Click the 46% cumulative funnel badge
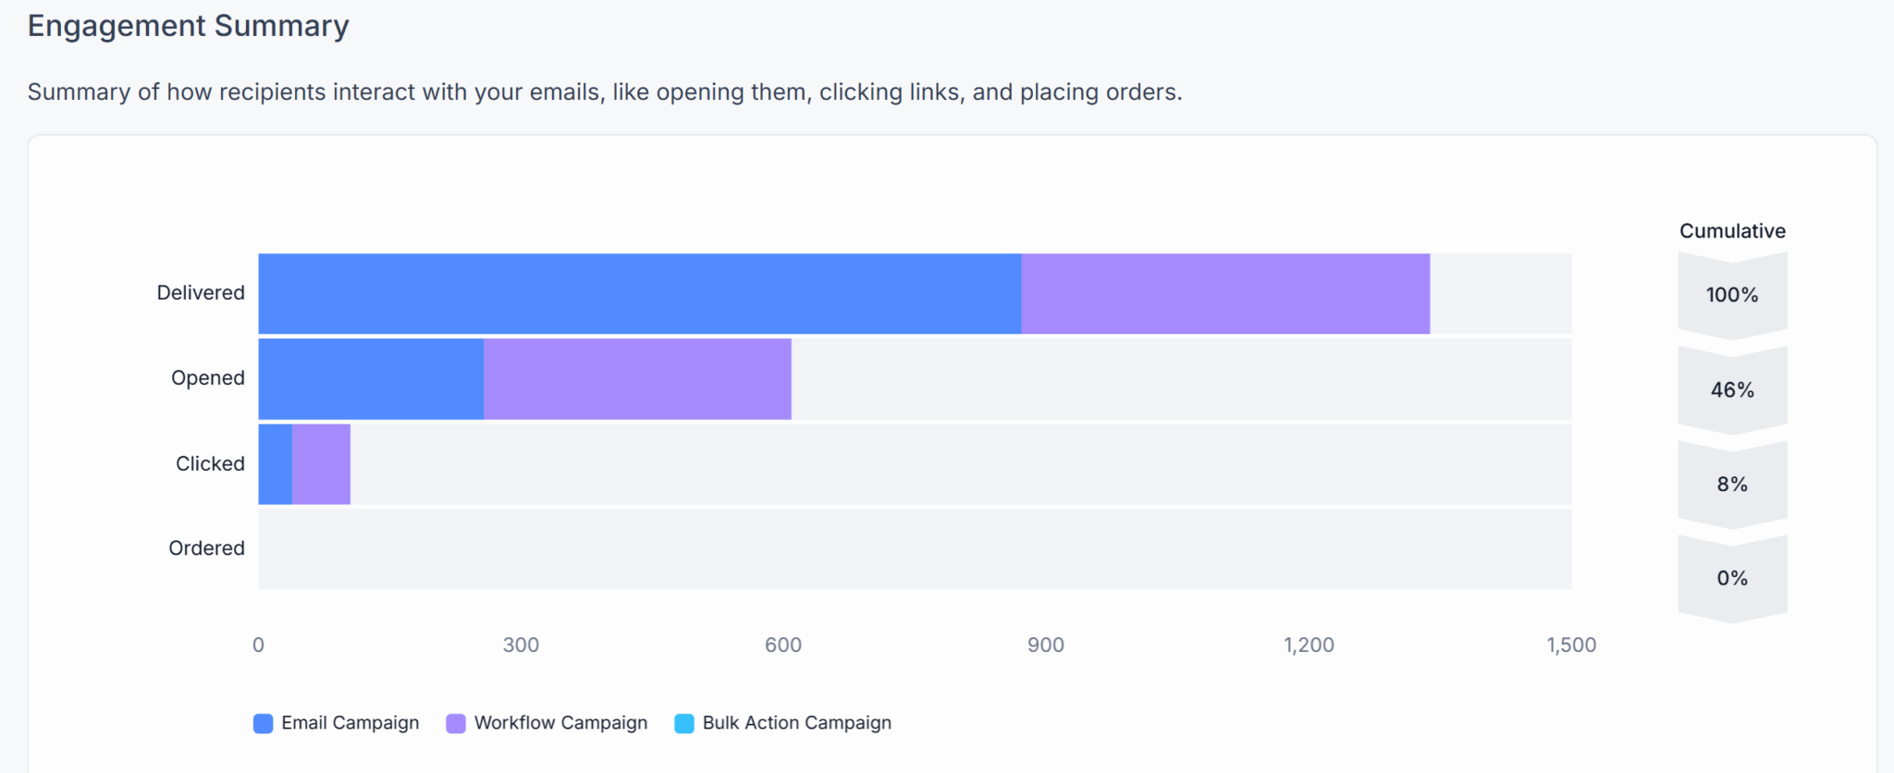The image size is (1894, 773). click(1732, 390)
